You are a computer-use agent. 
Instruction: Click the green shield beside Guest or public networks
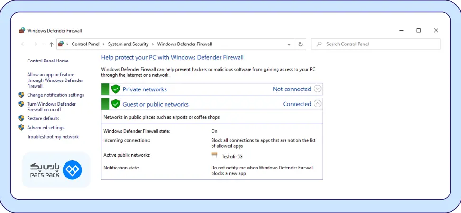point(116,104)
